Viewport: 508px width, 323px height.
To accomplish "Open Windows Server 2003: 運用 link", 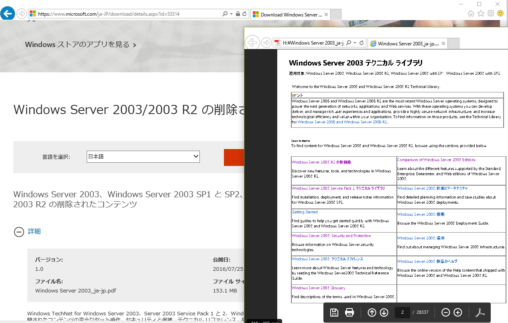I will click(x=421, y=238).
